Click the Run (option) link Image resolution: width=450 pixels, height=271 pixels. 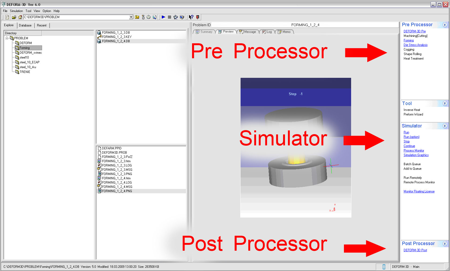click(411, 137)
